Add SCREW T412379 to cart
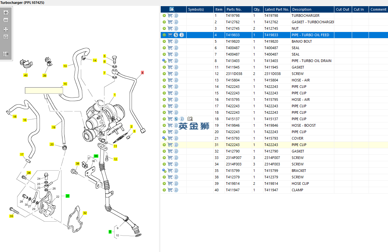Screen dimensions: 388x252 coord(170,177)
